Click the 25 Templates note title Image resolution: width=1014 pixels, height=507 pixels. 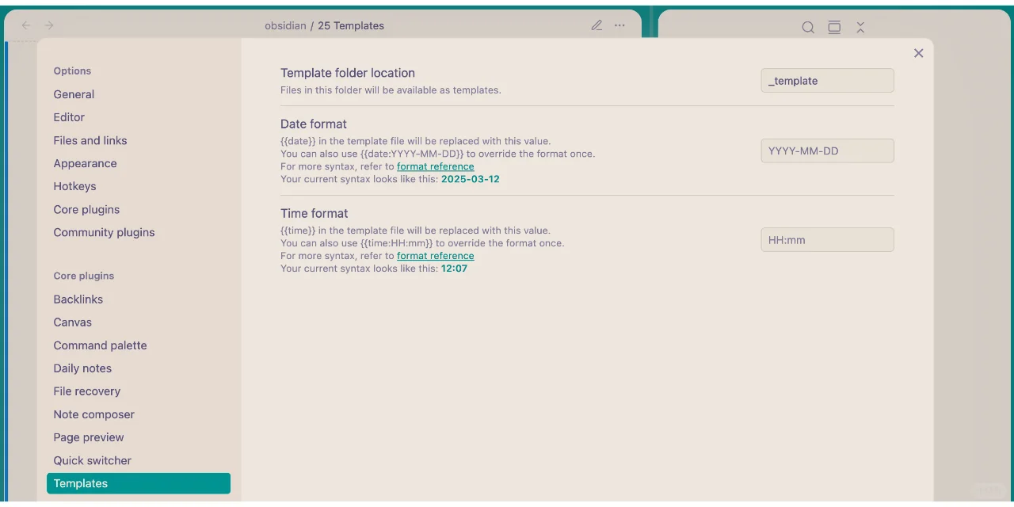coord(351,25)
